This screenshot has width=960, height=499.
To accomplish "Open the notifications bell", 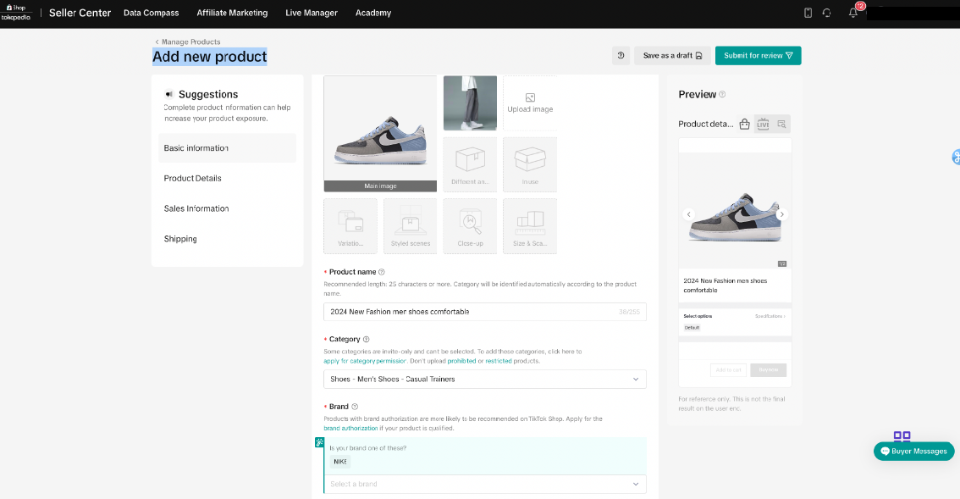I will (853, 13).
